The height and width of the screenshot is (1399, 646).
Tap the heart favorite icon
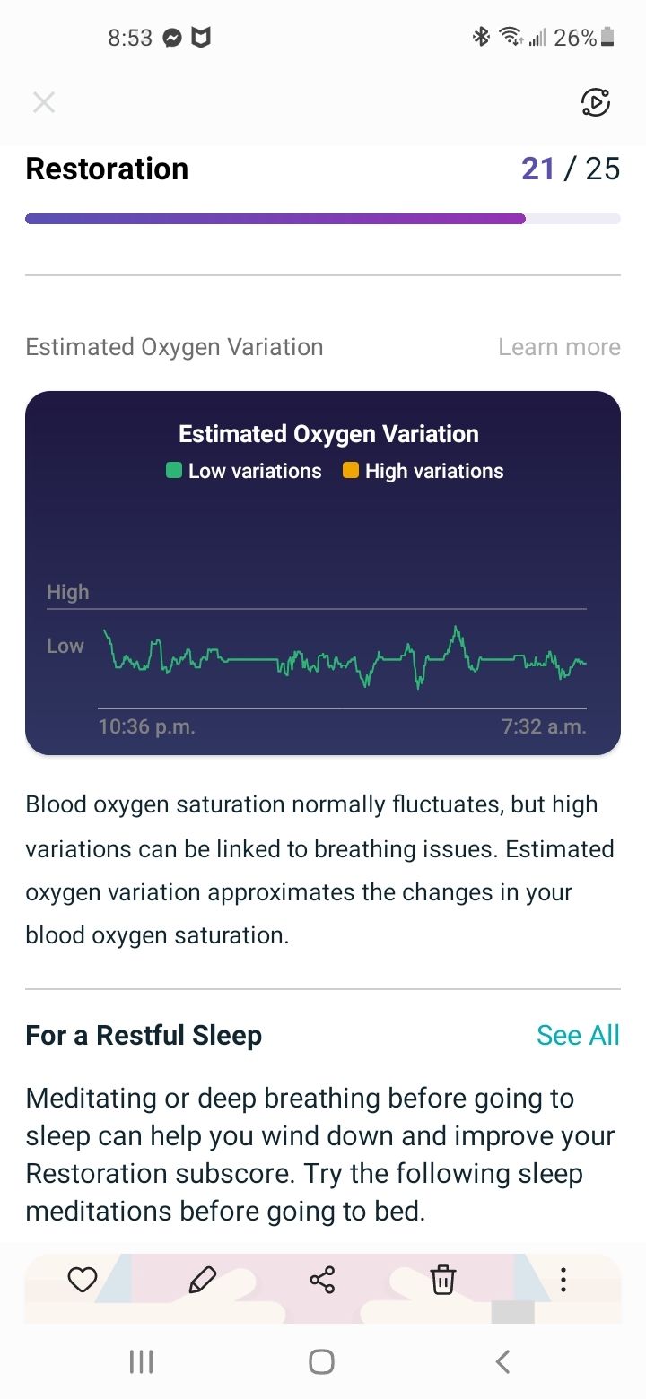pyautogui.click(x=82, y=1280)
